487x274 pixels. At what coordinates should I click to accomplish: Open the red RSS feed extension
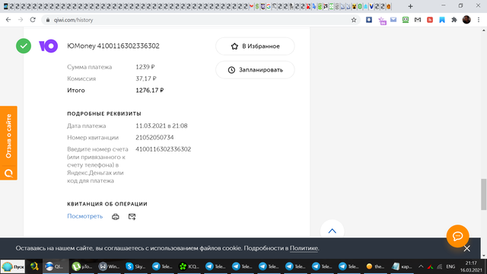430,20
